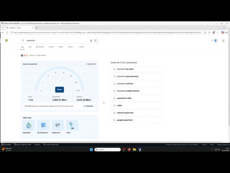The image size is (230, 173).
Task: Click the network tray icon
Action: tap(216, 150)
